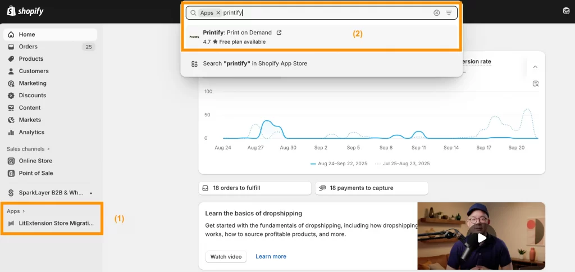Screen dimensions: 575x272
Task: Click the Learn the basics of dropshipping heading
Action: pos(253,213)
